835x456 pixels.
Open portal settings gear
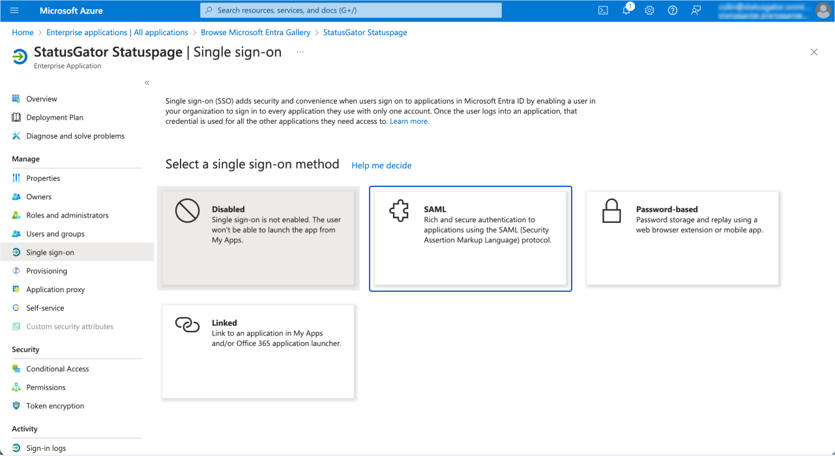pos(649,10)
